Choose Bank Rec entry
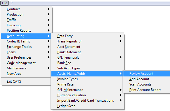This screenshot has height=111, width=170. 87,63
